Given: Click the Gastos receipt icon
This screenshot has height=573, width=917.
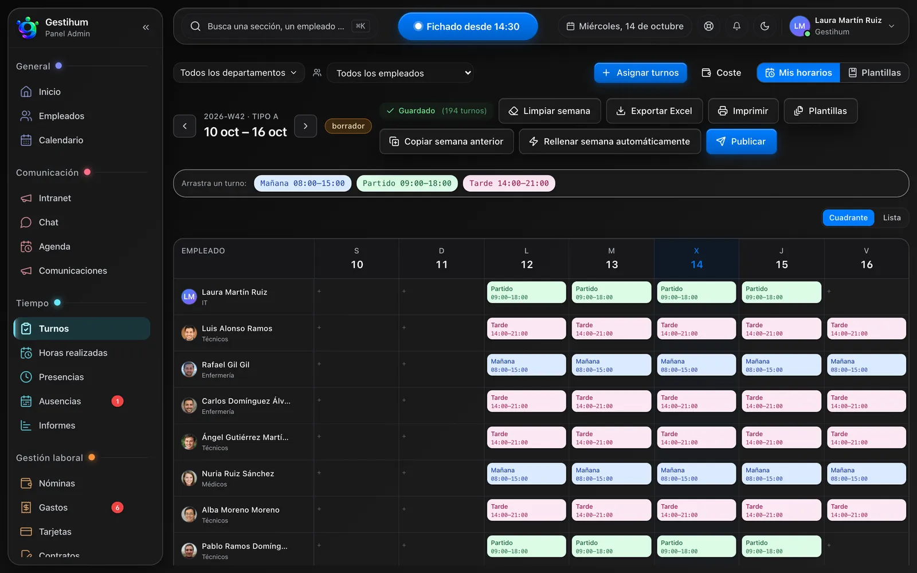Looking at the screenshot, I should (x=26, y=508).
